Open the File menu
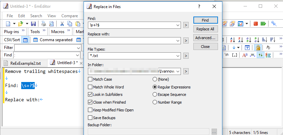 [10, 16]
